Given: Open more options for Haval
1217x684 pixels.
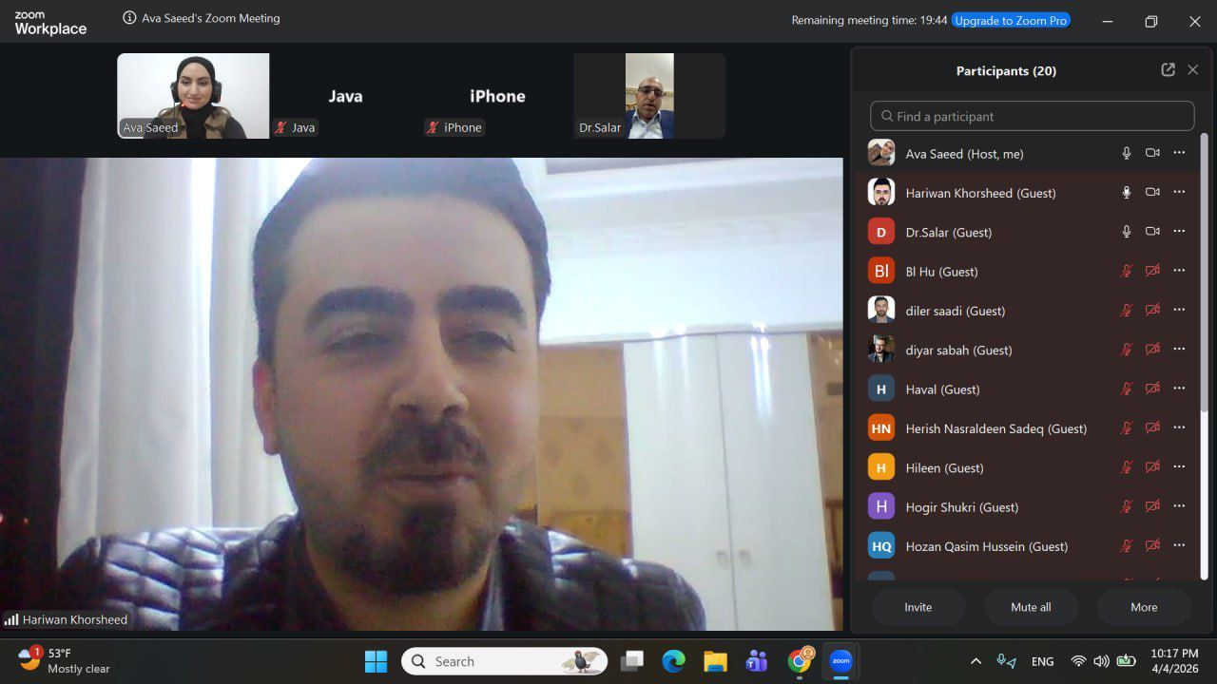Looking at the screenshot, I should [1179, 389].
